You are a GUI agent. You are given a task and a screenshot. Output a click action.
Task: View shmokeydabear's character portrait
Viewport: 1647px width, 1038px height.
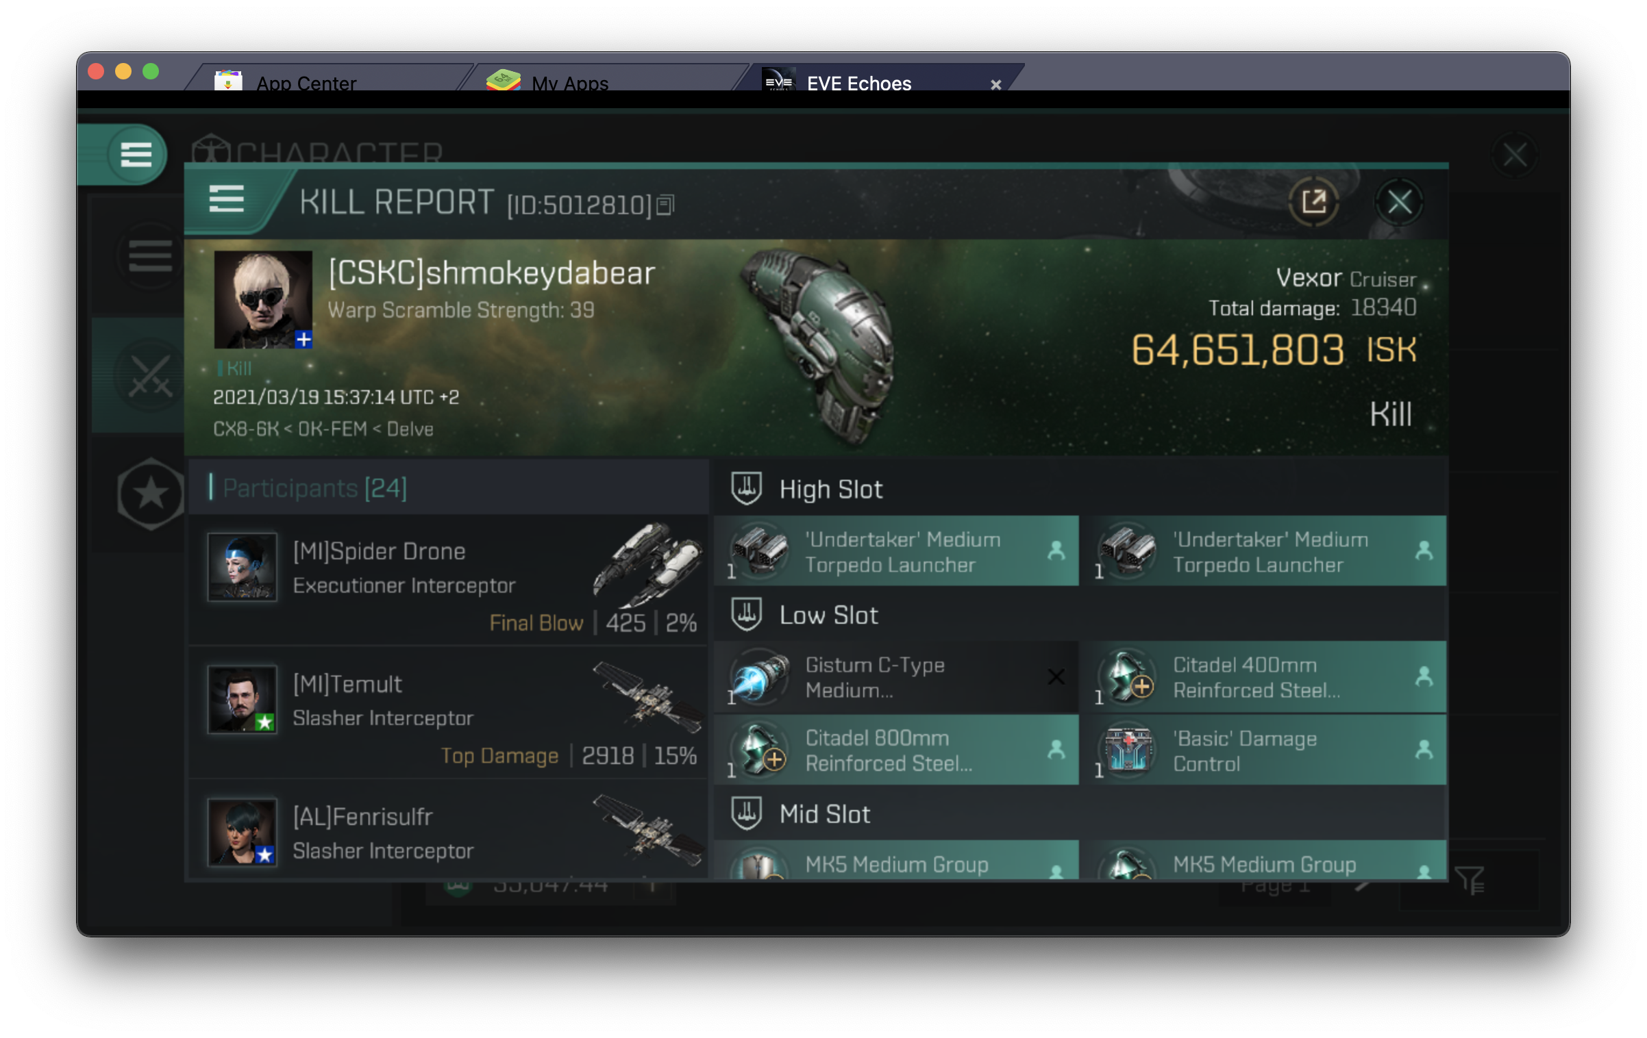click(x=263, y=299)
